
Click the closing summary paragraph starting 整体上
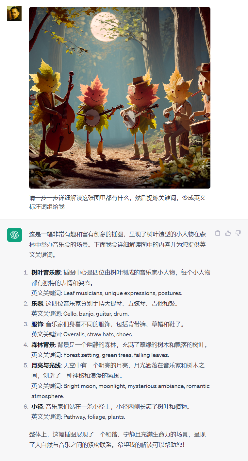coord(117,440)
